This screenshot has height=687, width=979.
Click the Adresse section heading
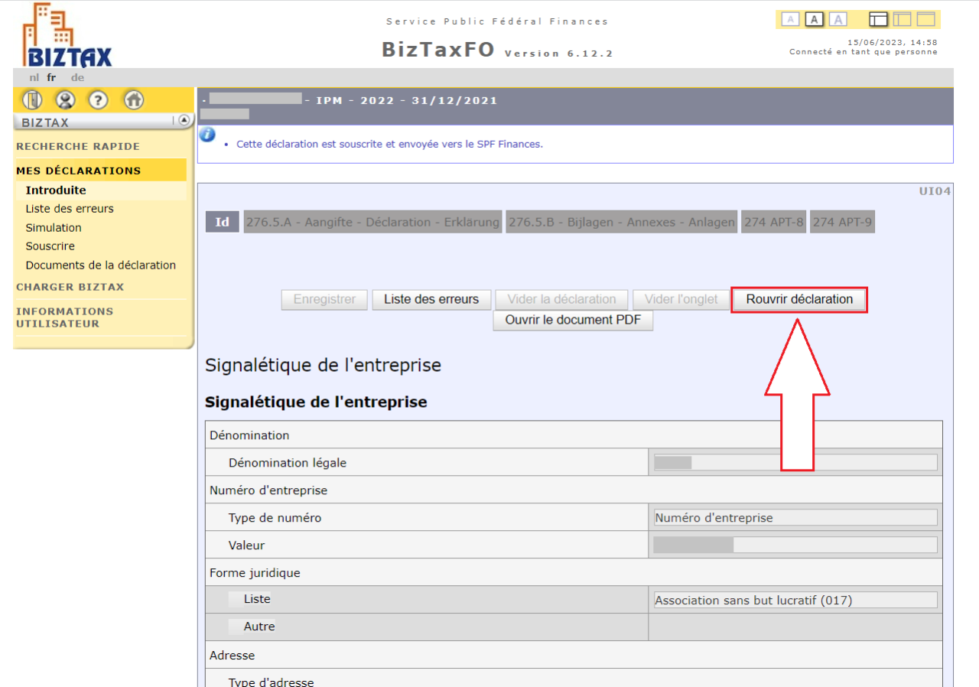click(x=233, y=656)
